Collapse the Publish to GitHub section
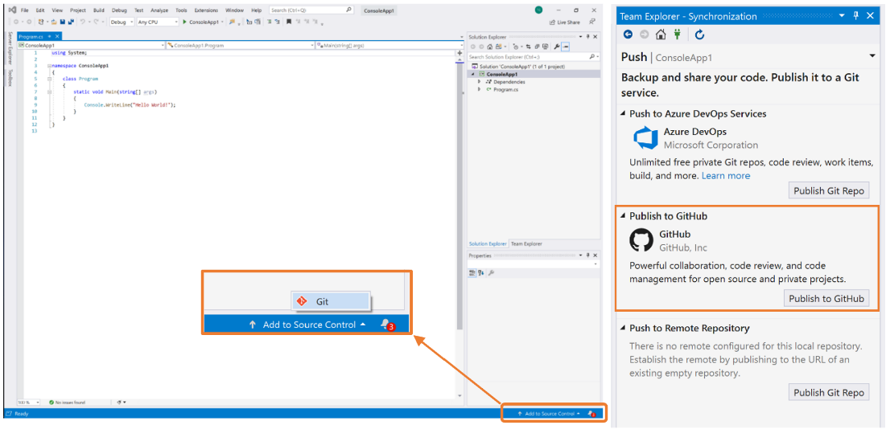The height and width of the screenshot is (429, 886). pos(623,216)
